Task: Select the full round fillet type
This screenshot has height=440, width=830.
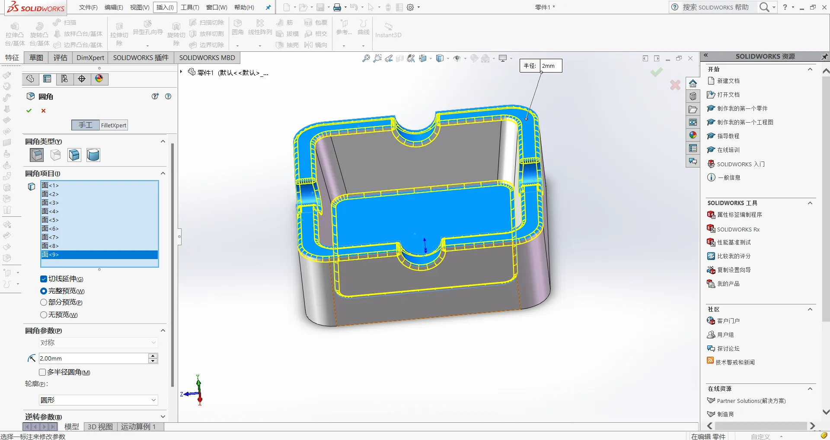Action: click(x=93, y=155)
